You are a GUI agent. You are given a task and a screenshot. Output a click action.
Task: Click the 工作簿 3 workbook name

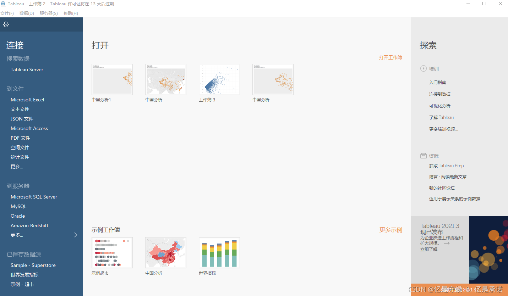tap(207, 100)
